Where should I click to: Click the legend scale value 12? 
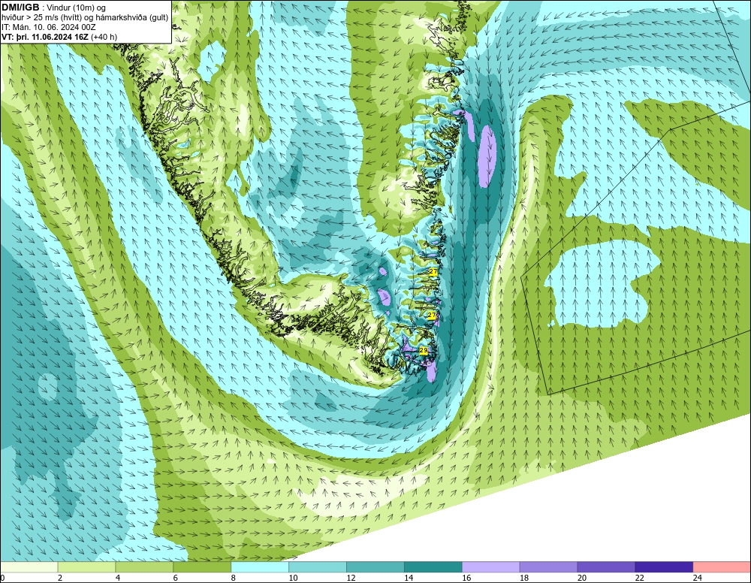tap(351, 578)
